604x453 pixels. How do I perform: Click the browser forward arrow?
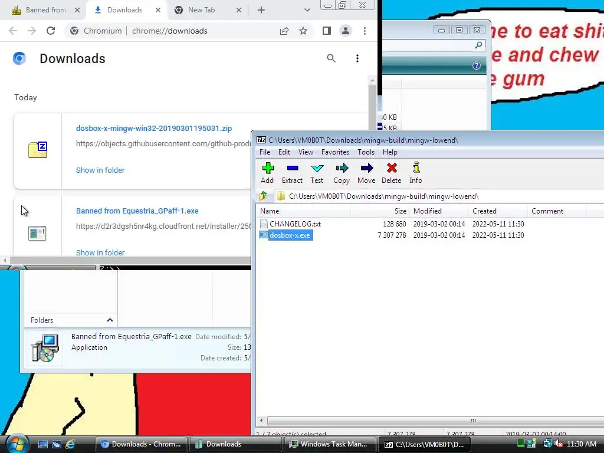point(32,31)
